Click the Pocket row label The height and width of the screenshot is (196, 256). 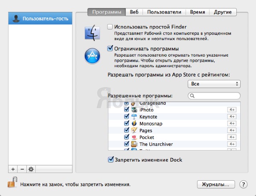(x=147, y=137)
